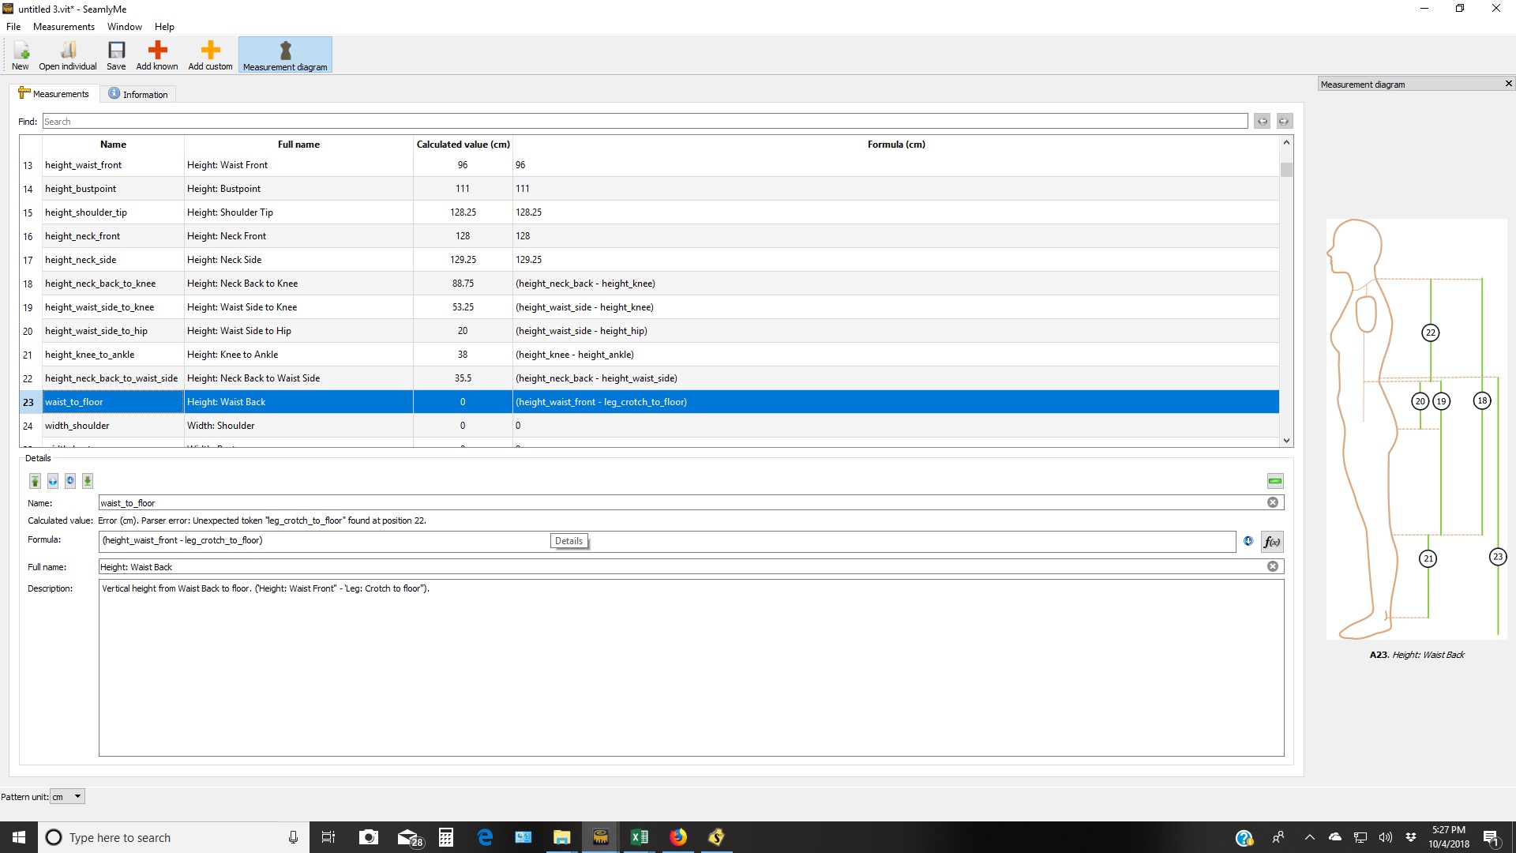Move measurement to top (green up arrow)
The width and height of the screenshot is (1516, 853).
(x=35, y=481)
